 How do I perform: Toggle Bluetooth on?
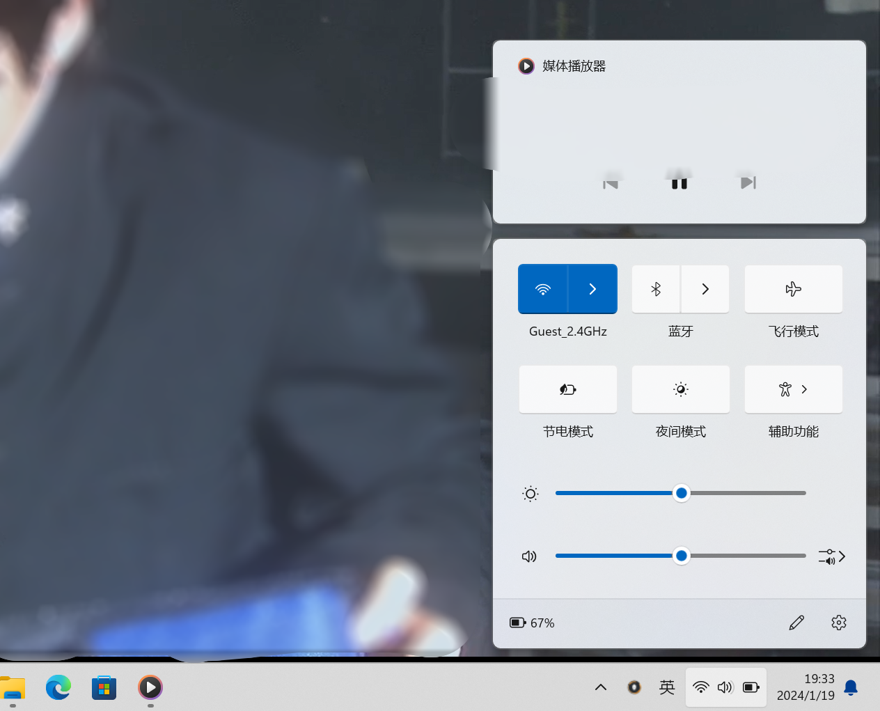coord(656,289)
